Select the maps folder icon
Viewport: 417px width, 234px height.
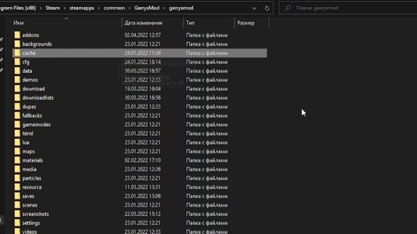[18, 151]
